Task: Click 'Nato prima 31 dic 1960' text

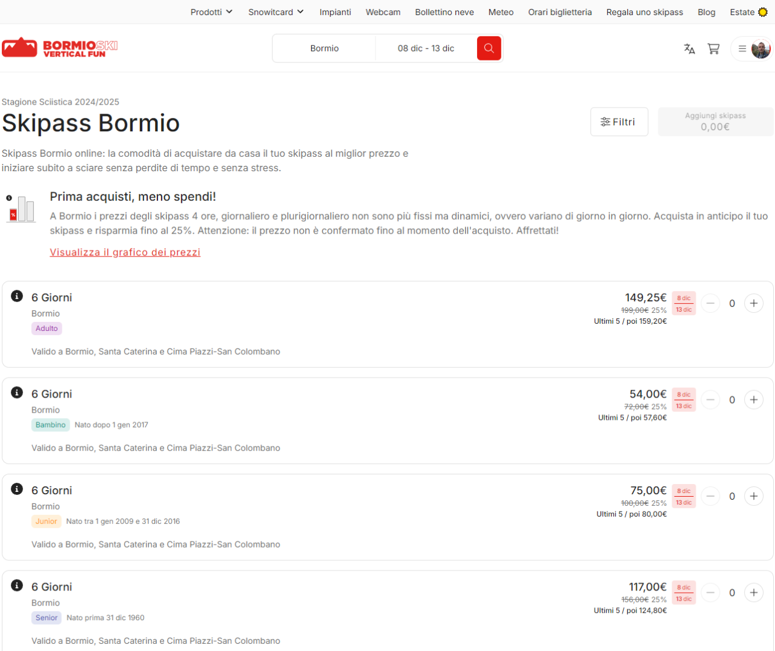Action: [105, 618]
